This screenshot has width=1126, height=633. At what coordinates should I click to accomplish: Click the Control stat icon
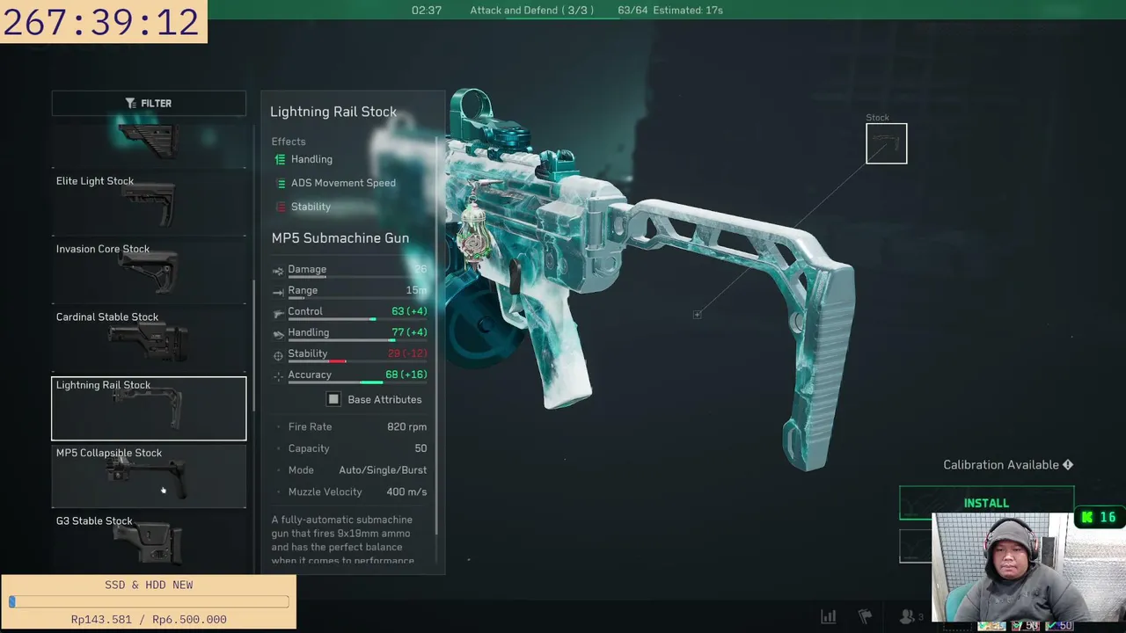(x=278, y=312)
